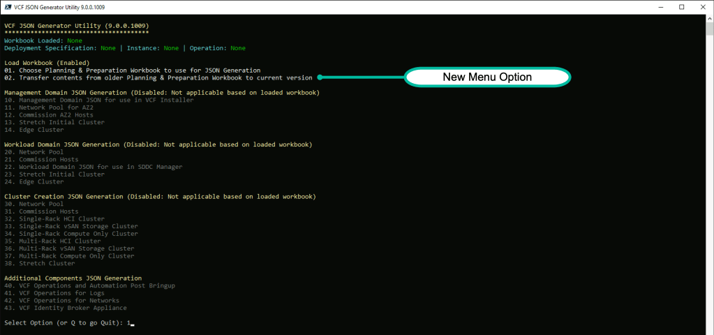714x335 pixels.
Task: Click the scrollbar down arrow
Action: coord(709,330)
